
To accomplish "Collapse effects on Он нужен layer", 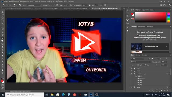I will (x=169, y=74).
